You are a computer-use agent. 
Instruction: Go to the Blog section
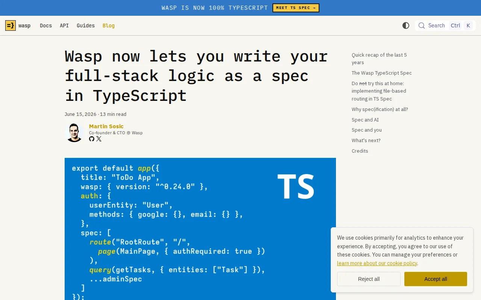(x=109, y=25)
